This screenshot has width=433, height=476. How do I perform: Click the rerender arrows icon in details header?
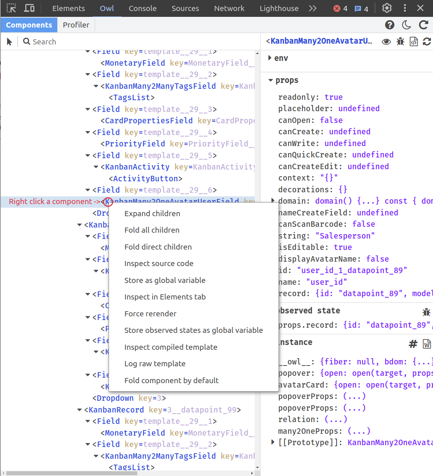(427, 41)
